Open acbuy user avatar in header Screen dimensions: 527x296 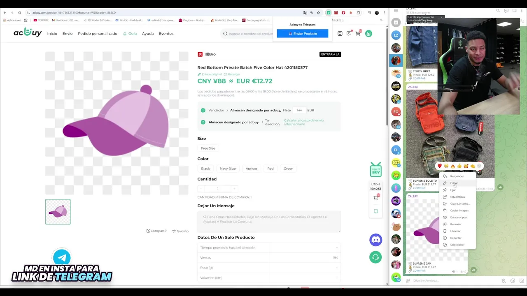point(368,33)
